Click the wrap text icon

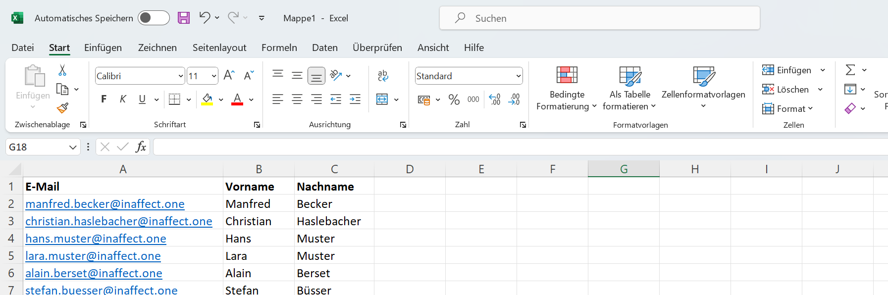click(382, 75)
